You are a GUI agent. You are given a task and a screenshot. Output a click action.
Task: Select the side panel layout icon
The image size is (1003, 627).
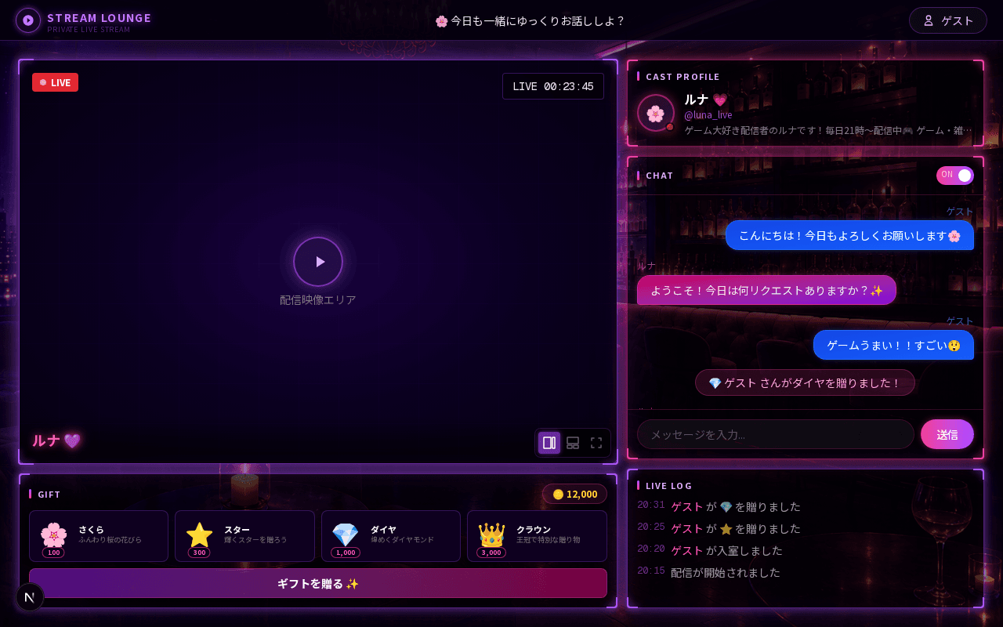549,443
